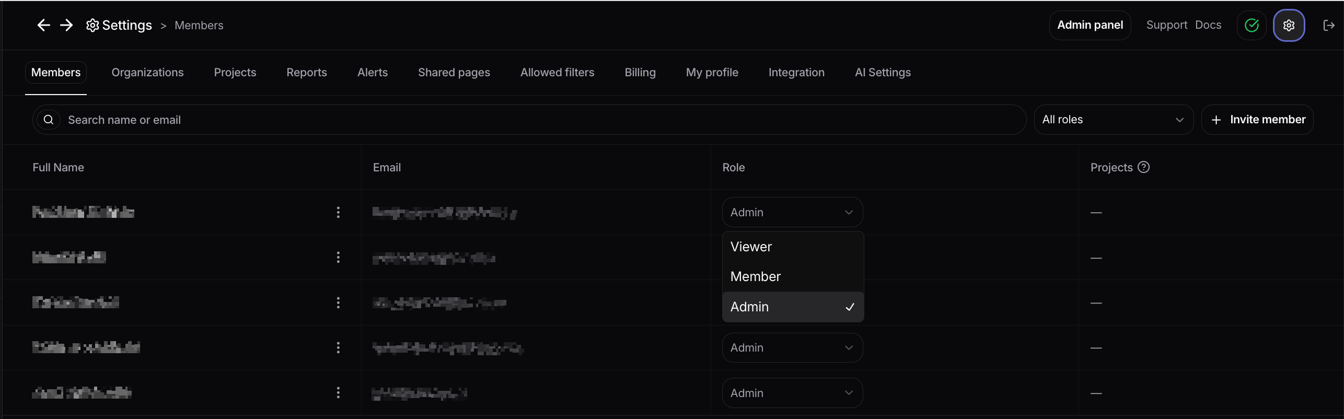Click the Admin panel button
The image size is (1344, 419).
(x=1090, y=25)
